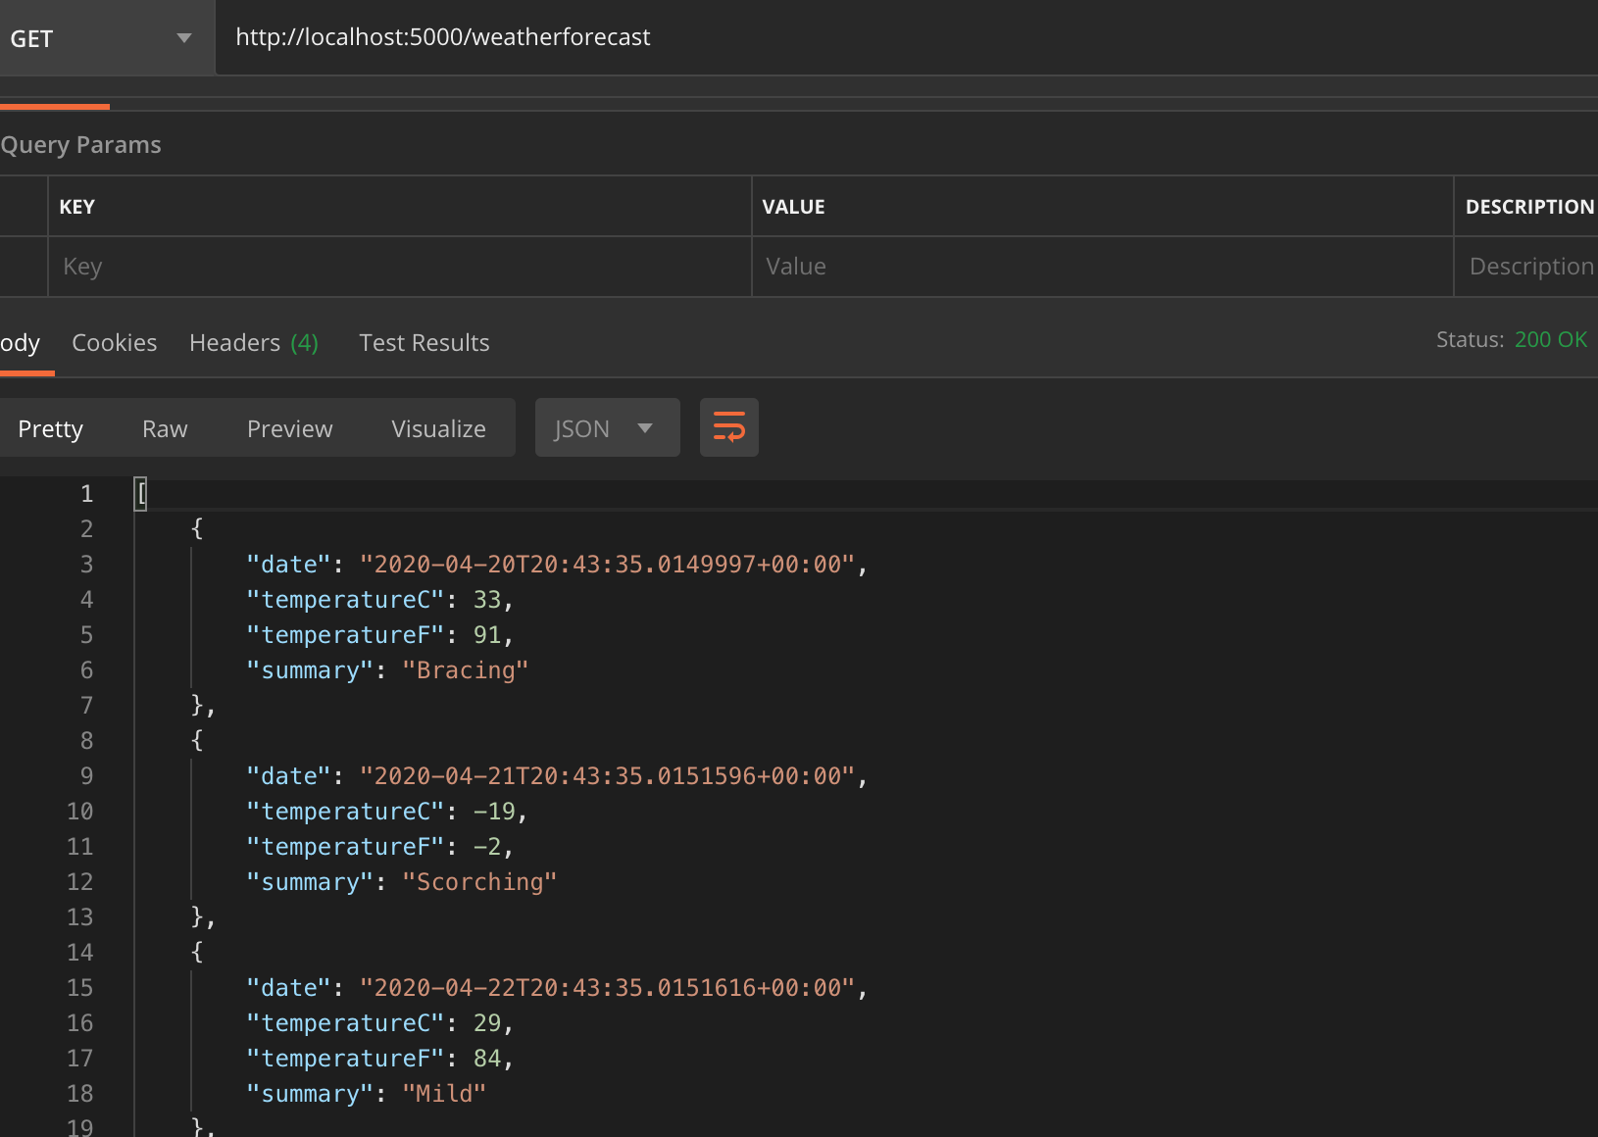Click the Description field under Query Params
1598x1137 pixels.
1529,266
